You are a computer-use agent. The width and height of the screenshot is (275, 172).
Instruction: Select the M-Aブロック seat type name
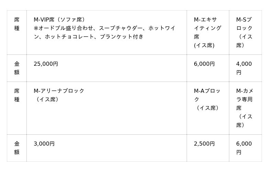(207, 95)
